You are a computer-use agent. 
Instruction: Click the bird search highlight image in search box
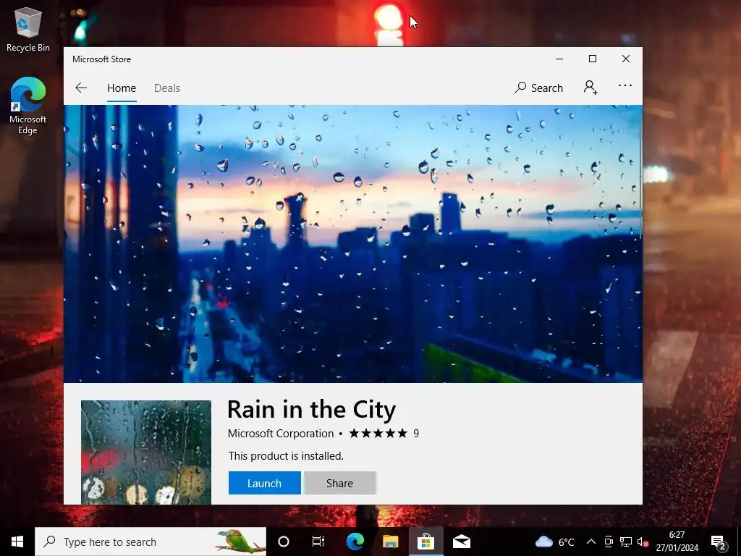coord(240,541)
